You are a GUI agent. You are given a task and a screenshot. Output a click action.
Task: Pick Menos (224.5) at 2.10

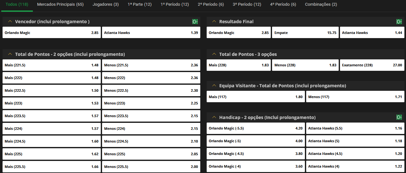coord(151,141)
